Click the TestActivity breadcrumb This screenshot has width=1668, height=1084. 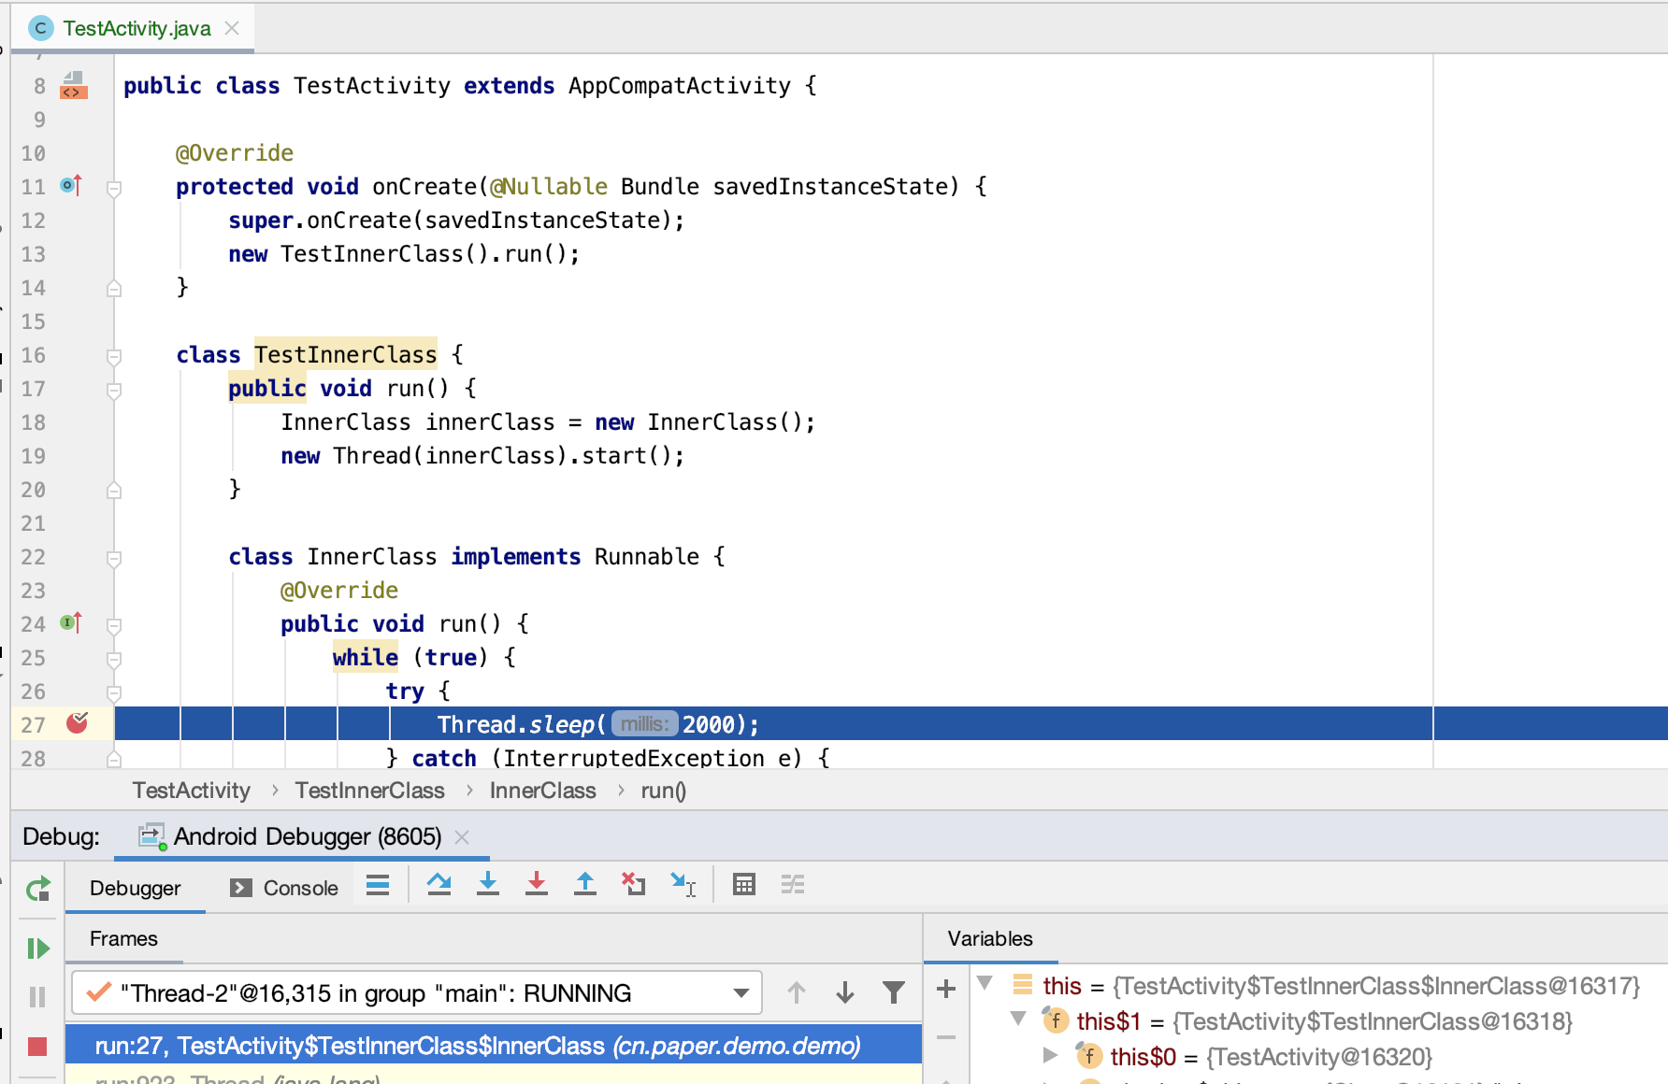click(x=192, y=791)
